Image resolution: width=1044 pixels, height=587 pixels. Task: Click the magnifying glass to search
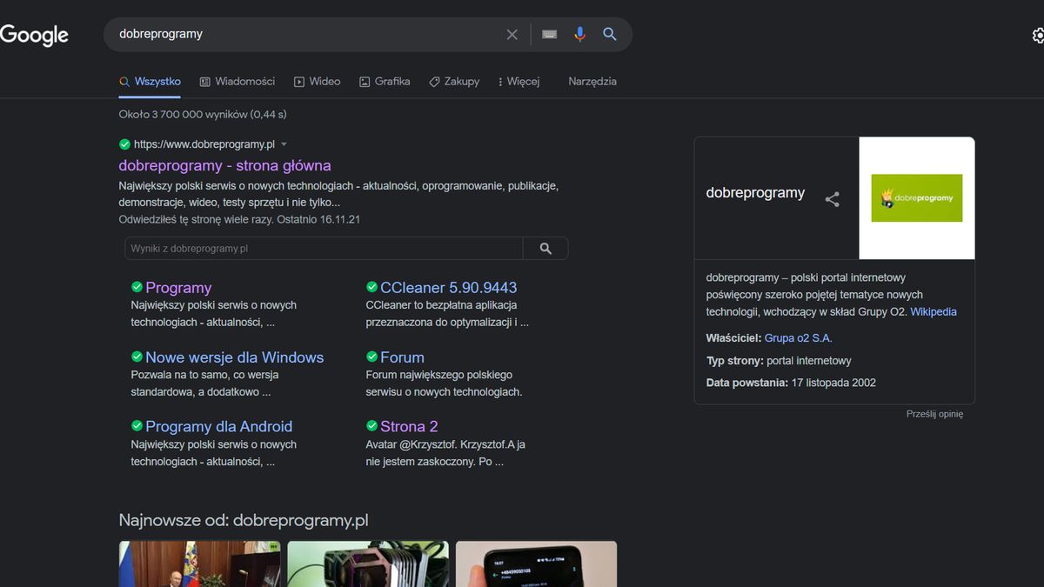pyautogui.click(x=609, y=34)
